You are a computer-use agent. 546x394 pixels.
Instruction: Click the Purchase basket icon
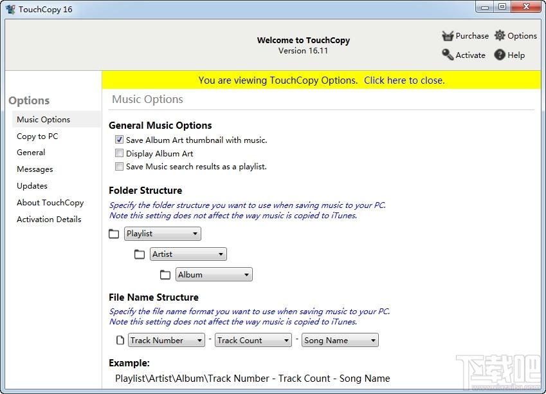(x=448, y=36)
